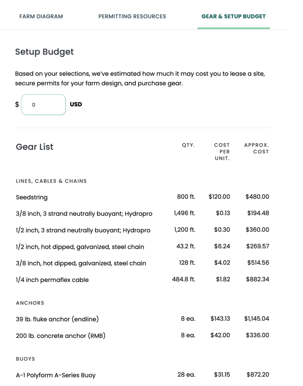Switch to the Farm Diagram tab
This screenshot has height=386, width=303.
[x=41, y=17]
